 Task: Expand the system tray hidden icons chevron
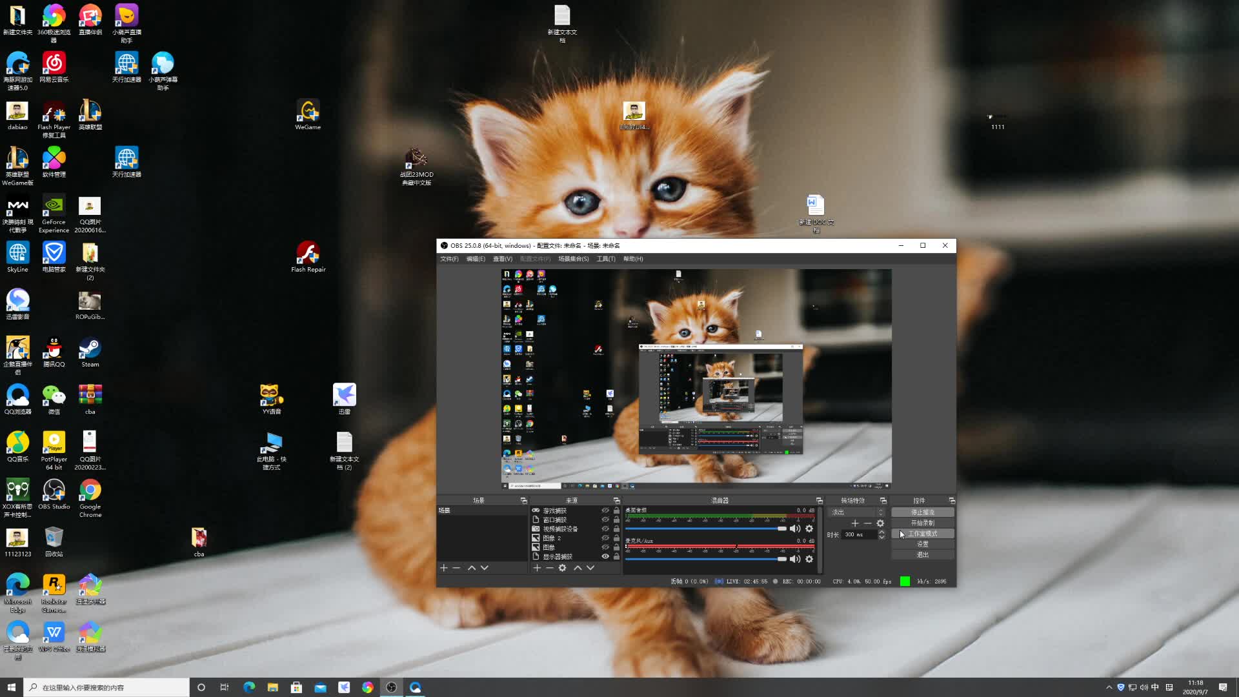click(1109, 687)
